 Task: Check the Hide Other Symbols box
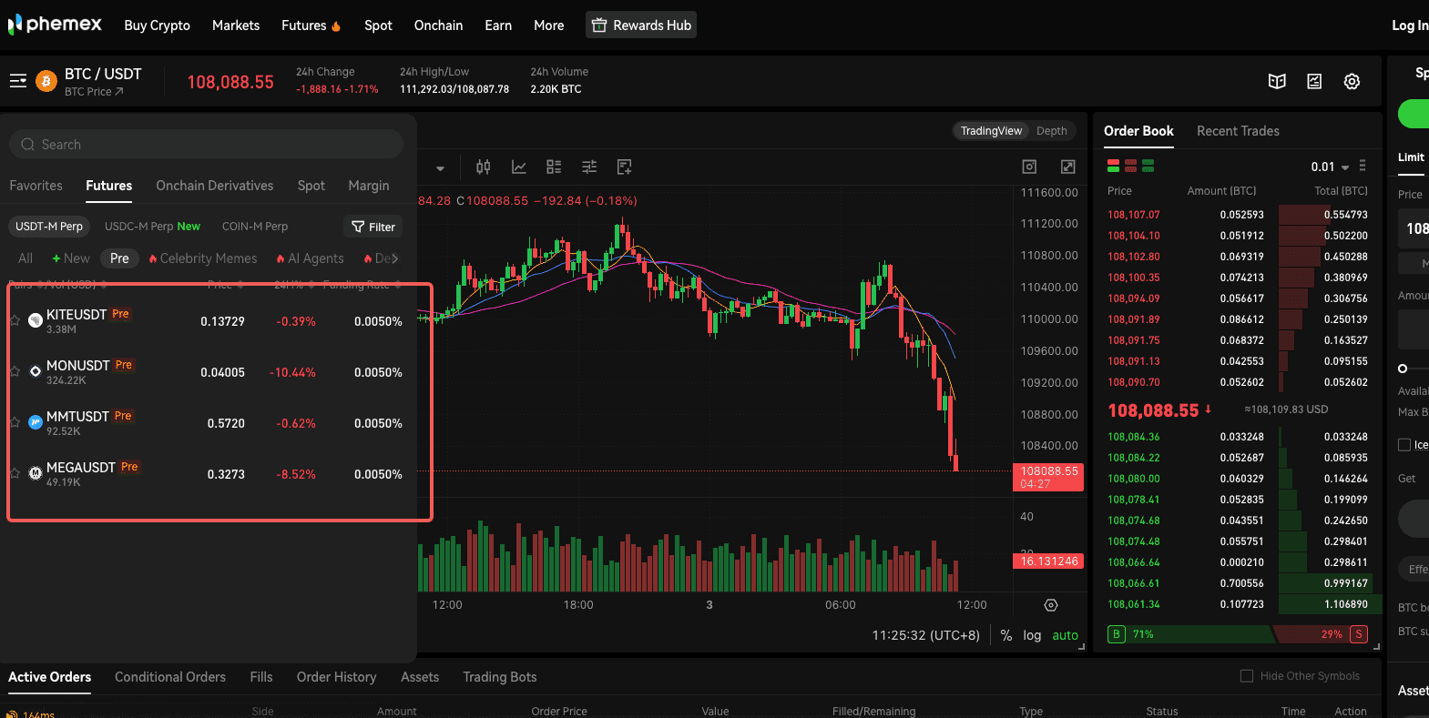[1247, 676]
